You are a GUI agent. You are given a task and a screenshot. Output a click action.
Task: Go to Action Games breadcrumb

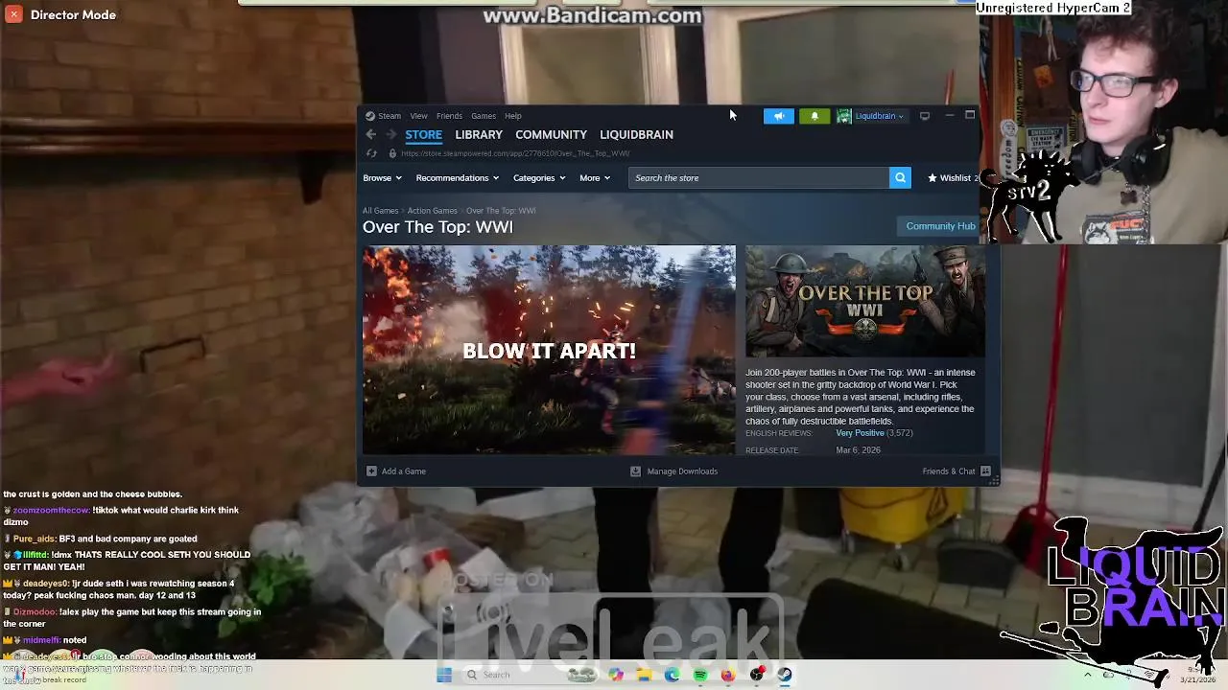click(432, 211)
